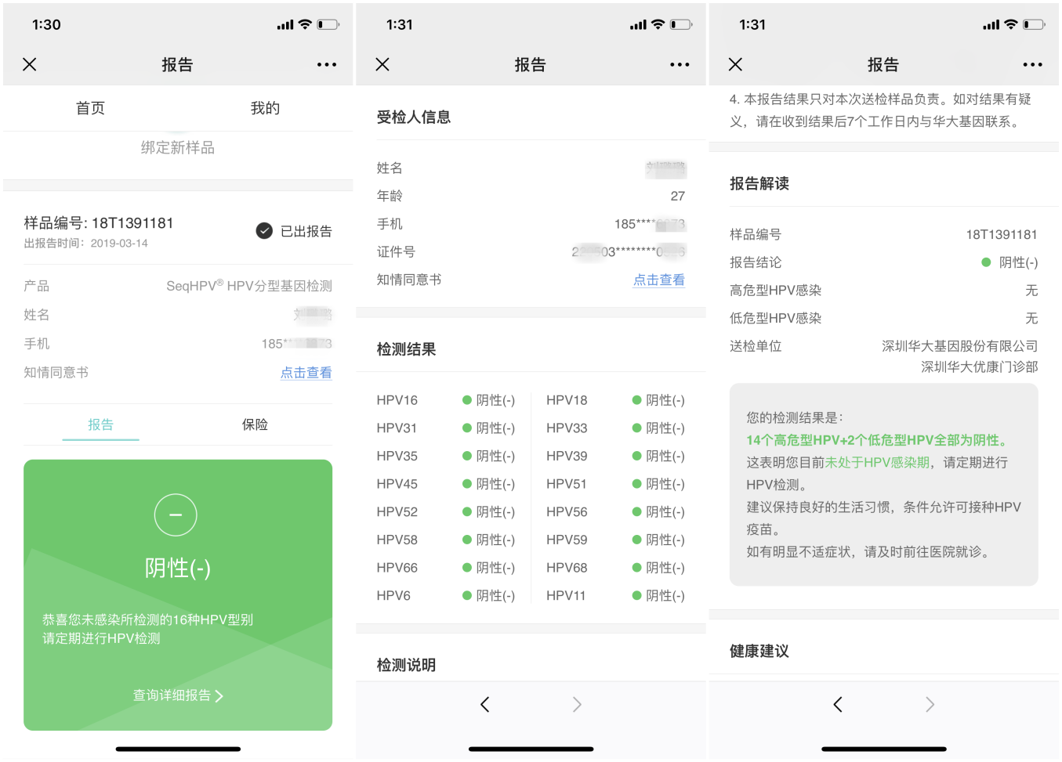Tap the HPV31 label
This screenshot has width=1062, height=762.
click(x=397, y=428)
